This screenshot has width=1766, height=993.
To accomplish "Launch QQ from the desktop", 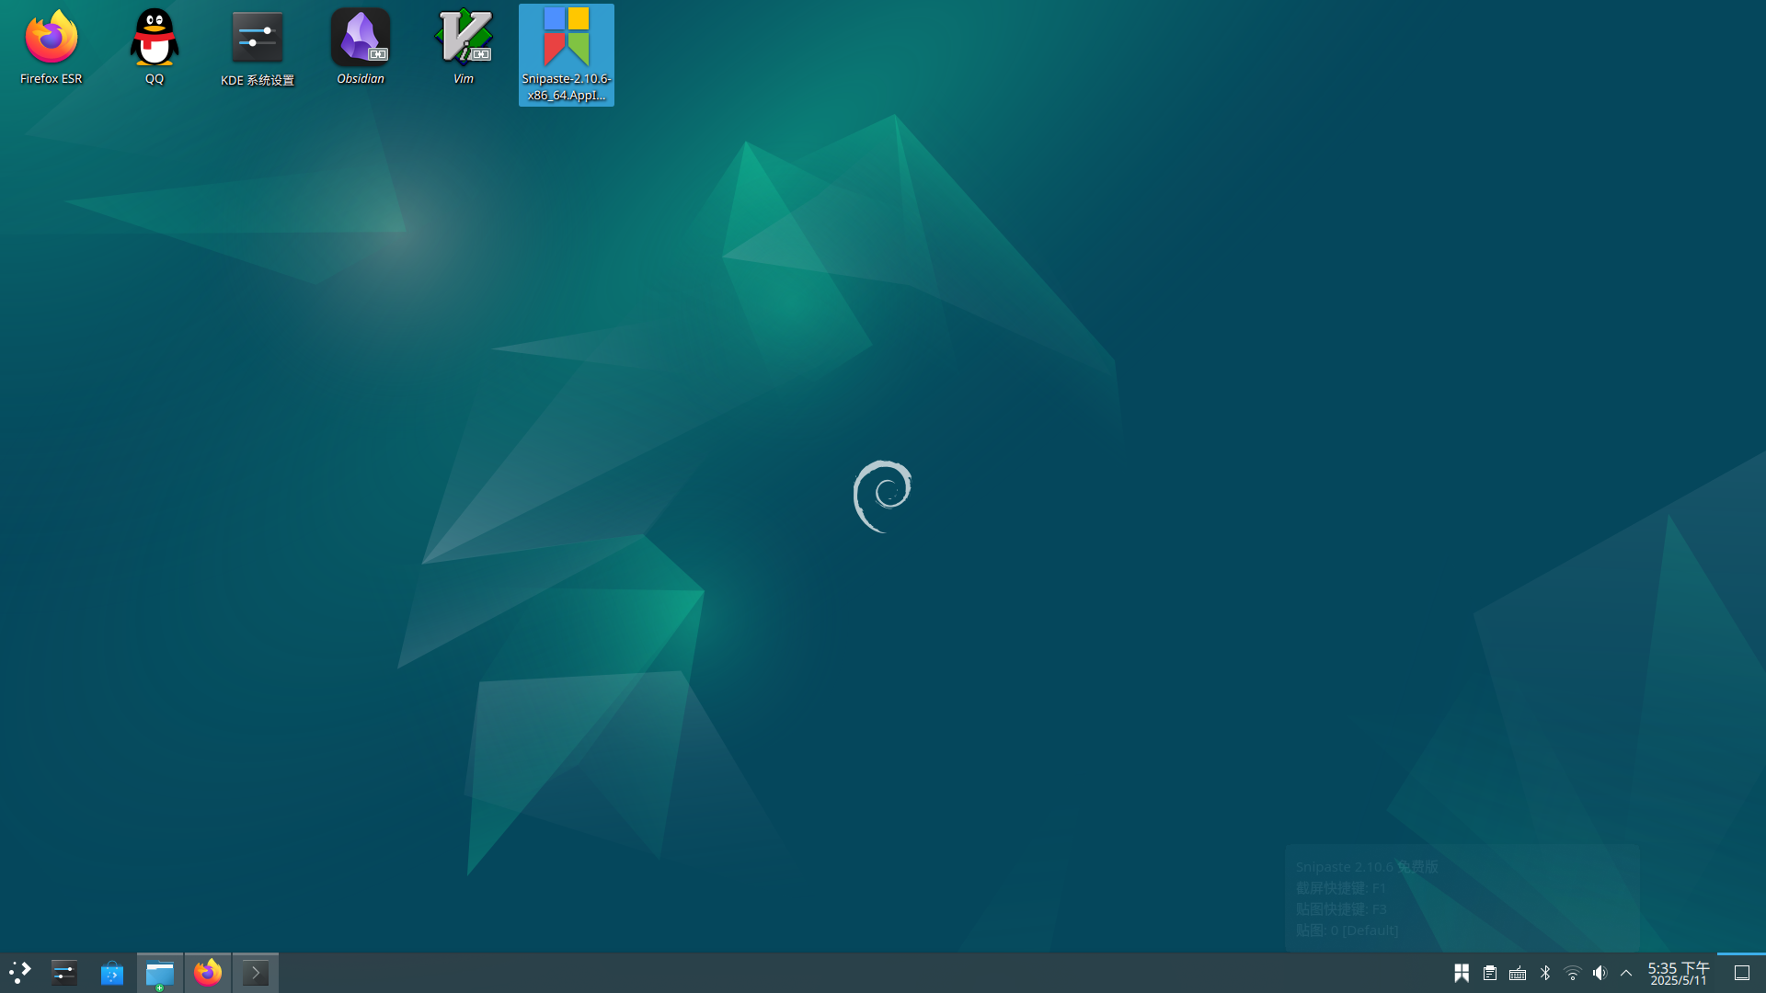I will (x=153, y=37).
